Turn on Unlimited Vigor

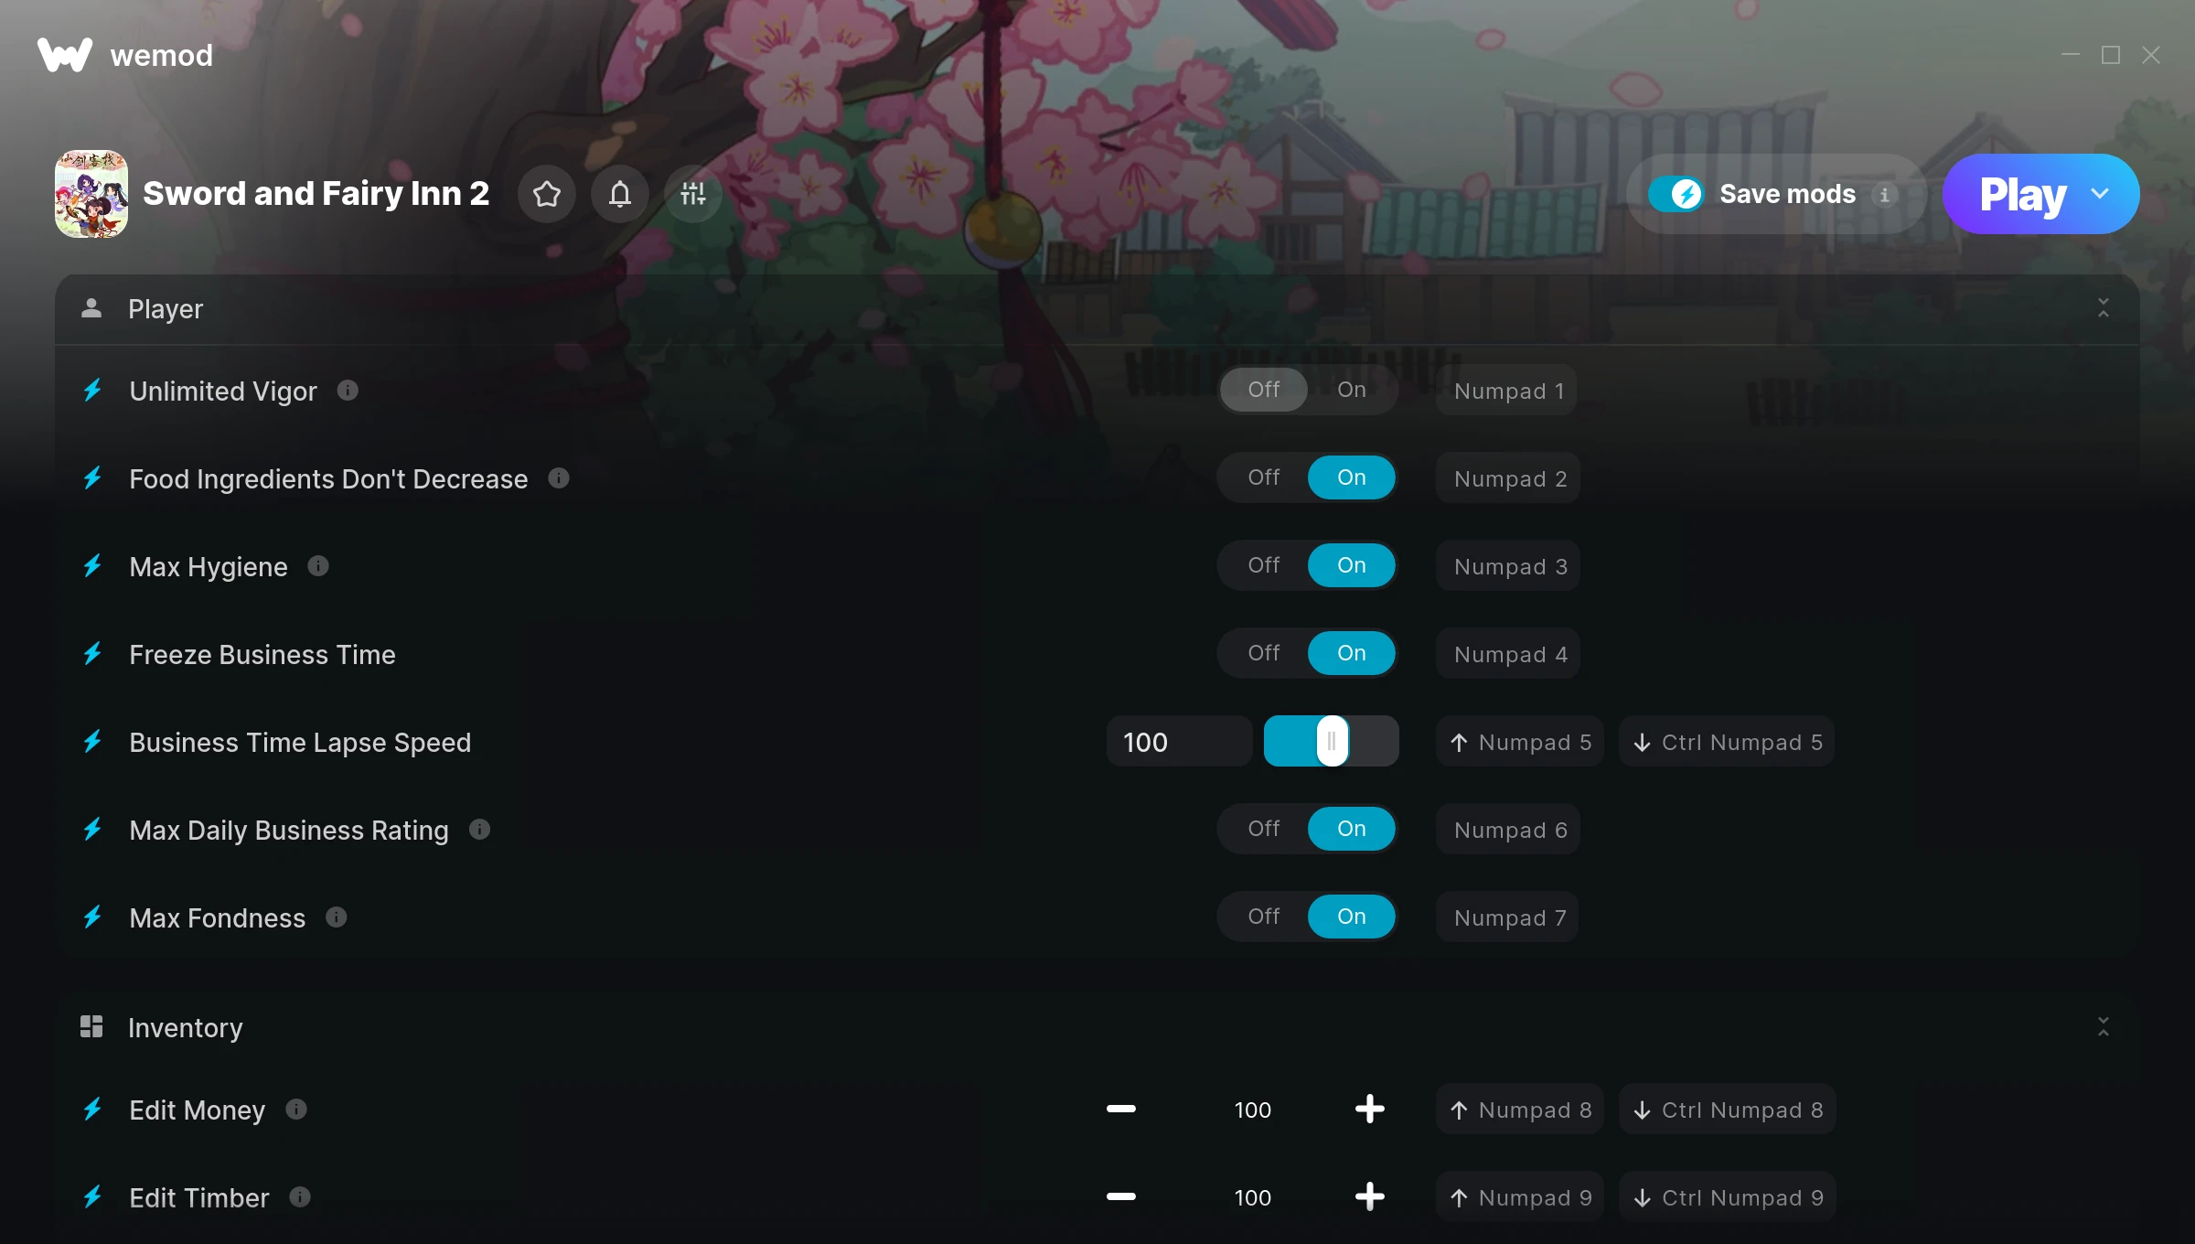coord(1352,390)
